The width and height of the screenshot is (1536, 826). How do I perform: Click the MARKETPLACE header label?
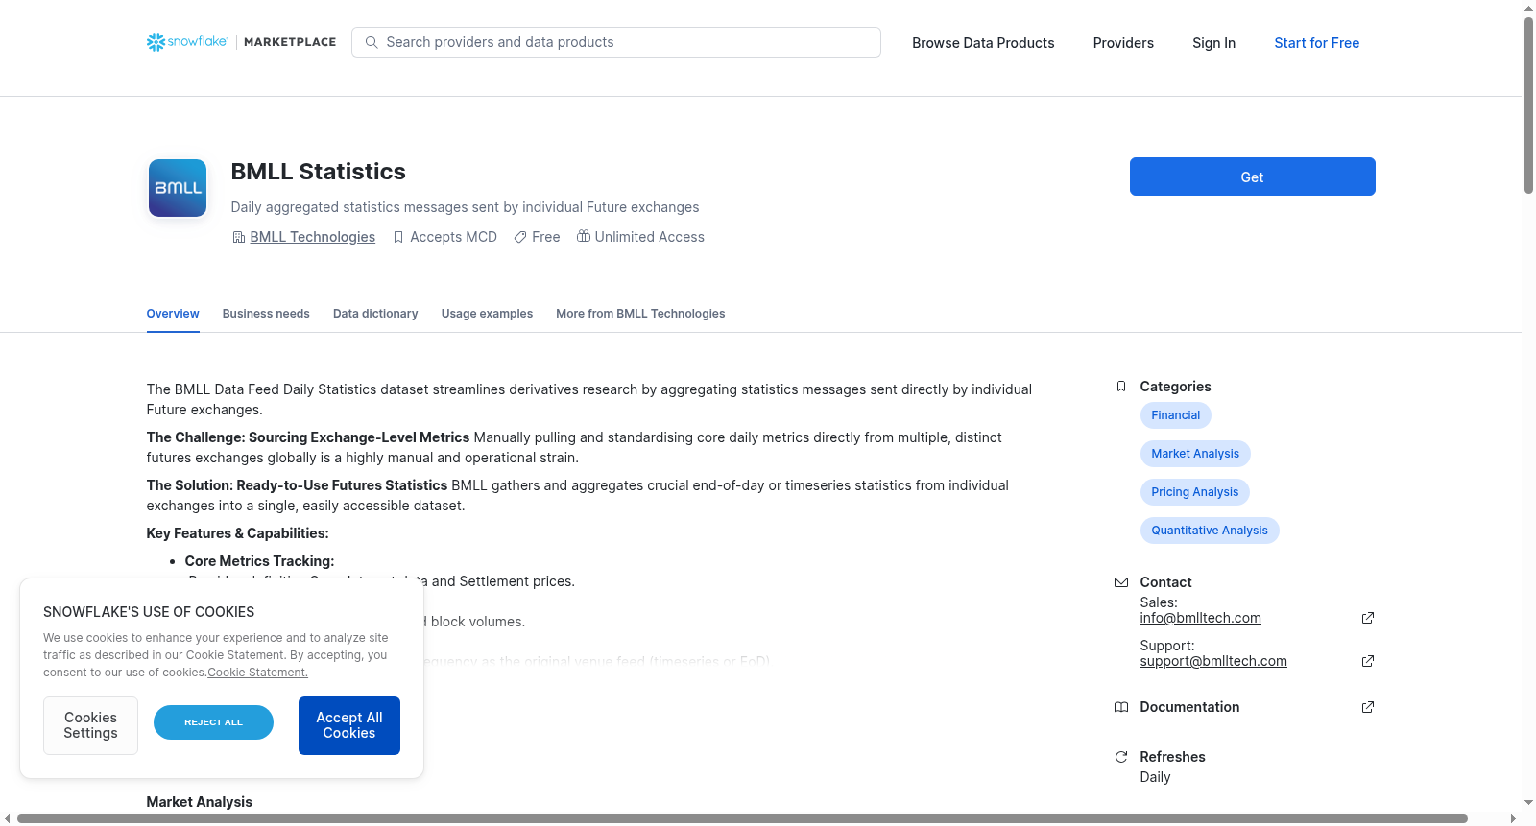click(x=290, y=42)
